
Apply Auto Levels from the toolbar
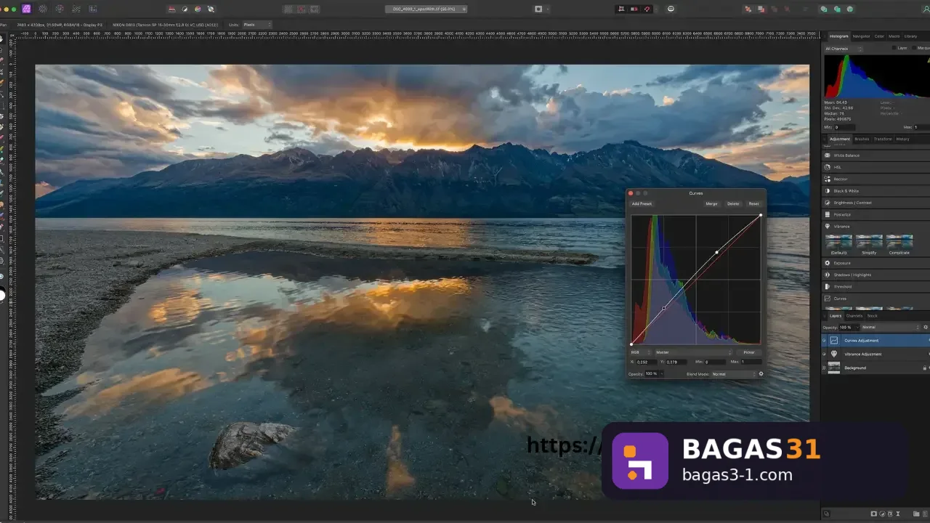click(172, 9)
